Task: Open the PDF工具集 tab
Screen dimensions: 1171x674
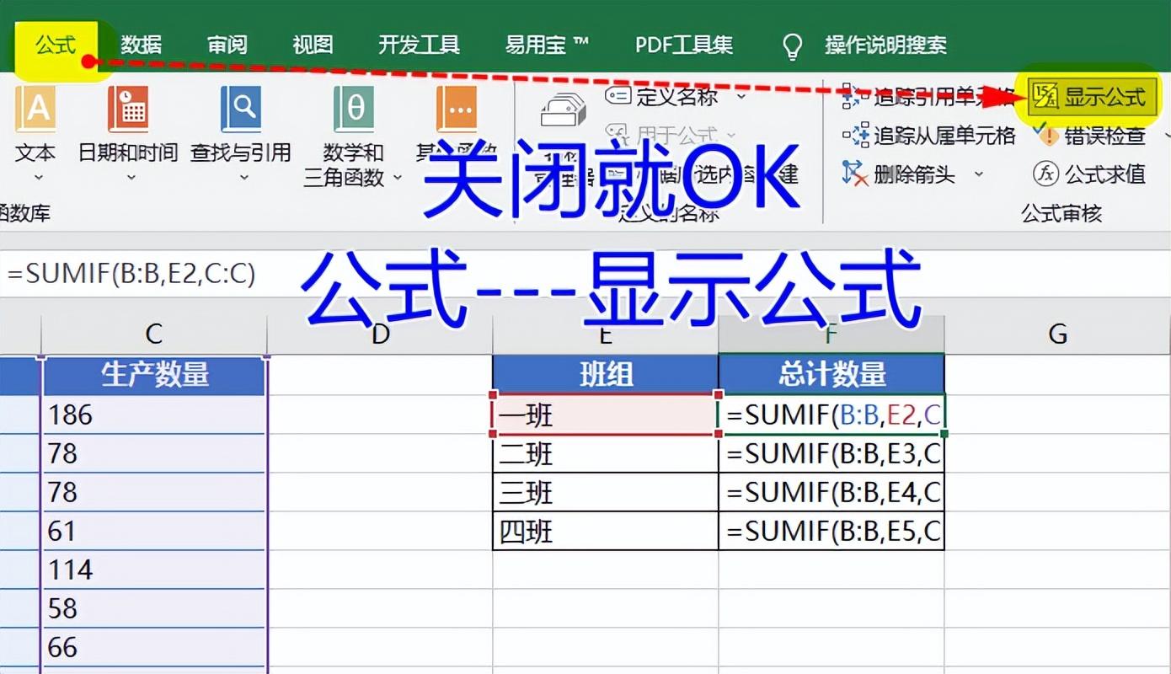Action: (684, 45)
